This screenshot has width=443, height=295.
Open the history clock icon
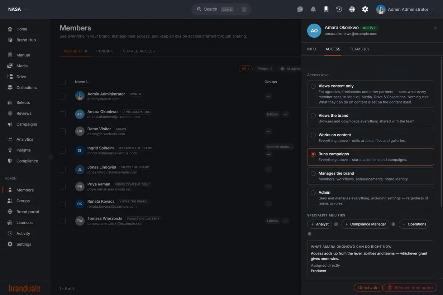[339, 9]
